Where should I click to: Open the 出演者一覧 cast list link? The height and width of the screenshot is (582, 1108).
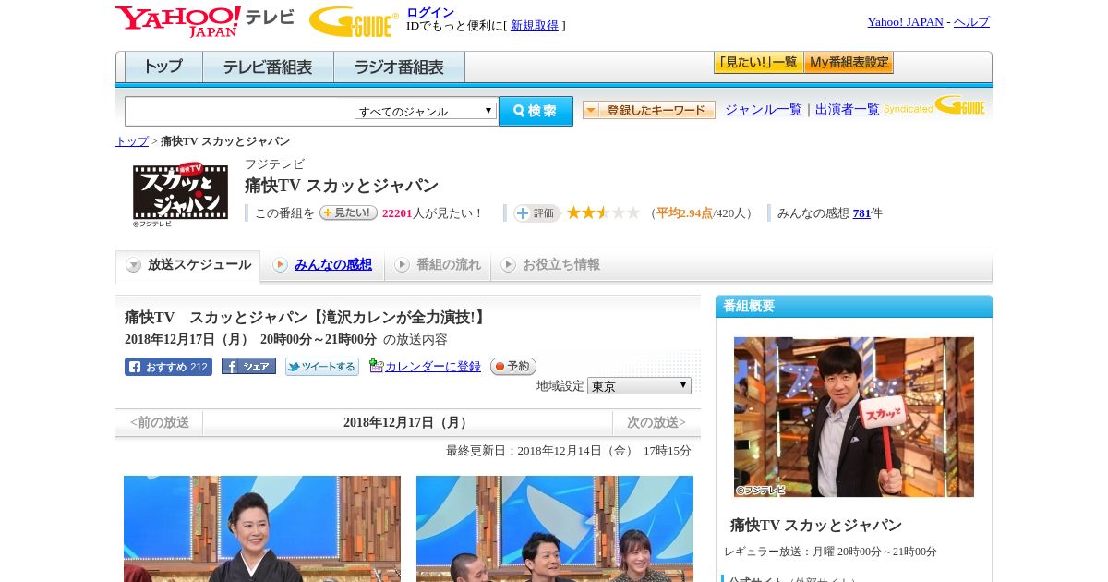pyautogui.click(x=848, y=110)
